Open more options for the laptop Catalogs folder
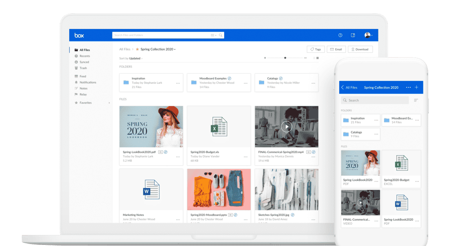 (x=313, y=83)
